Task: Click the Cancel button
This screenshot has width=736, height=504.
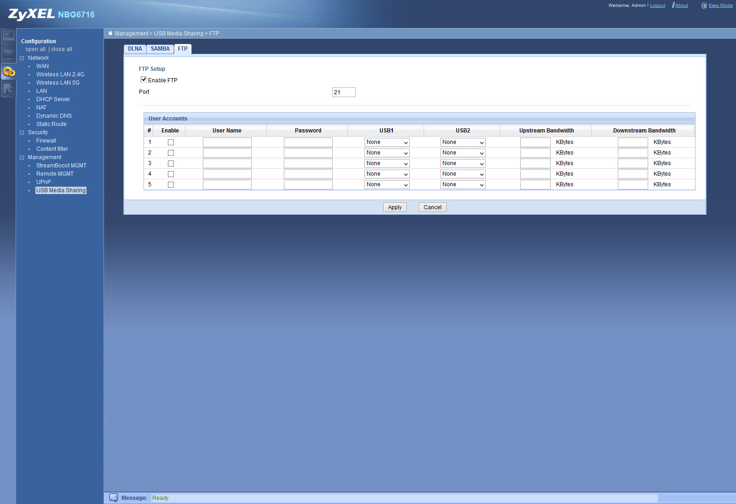Action: [x=432, y=207]
